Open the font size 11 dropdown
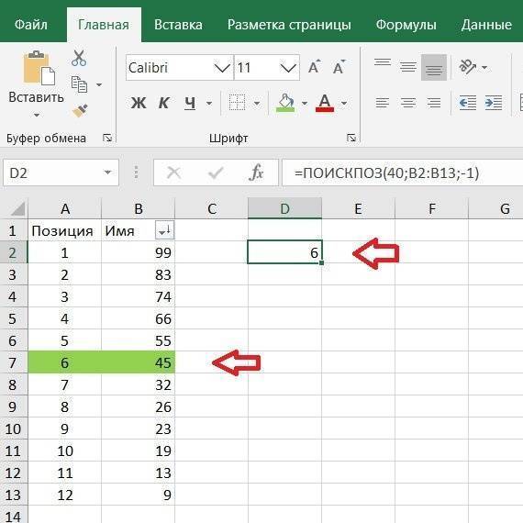The width and height of the screenshot is (523, 523). tap(288, 68)
